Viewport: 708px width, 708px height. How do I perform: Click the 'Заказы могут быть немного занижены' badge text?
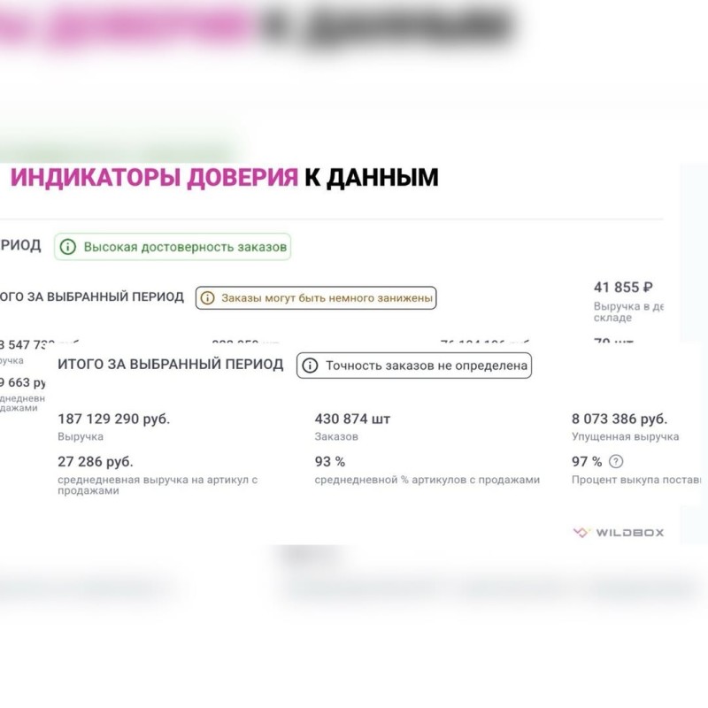click(327, 298)
